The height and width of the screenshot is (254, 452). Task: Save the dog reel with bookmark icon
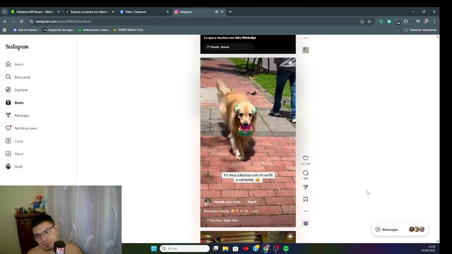point(305,199)
